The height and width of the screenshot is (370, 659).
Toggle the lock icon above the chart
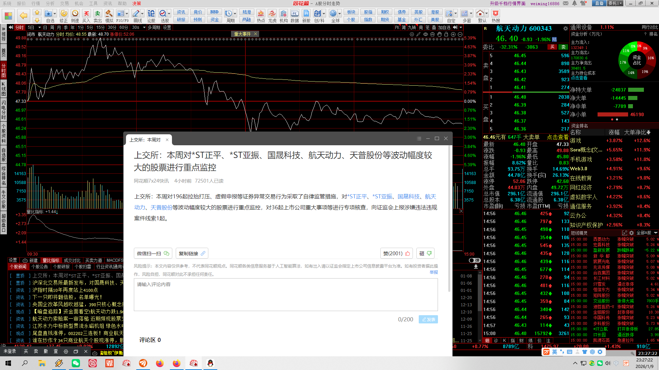446,34
